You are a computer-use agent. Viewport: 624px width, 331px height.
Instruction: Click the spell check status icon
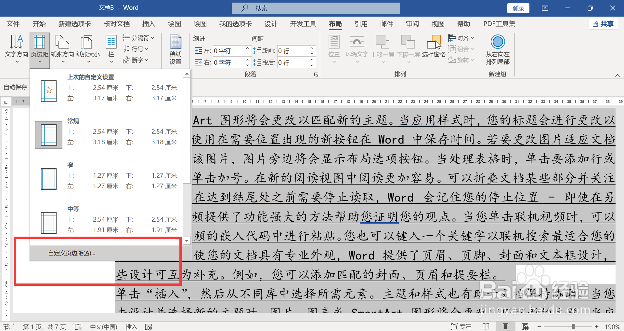pos(78,327)
